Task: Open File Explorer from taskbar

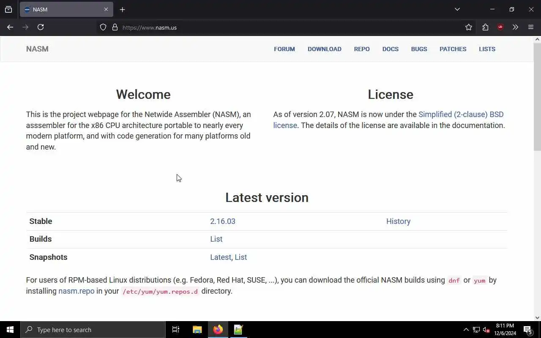Action: (197, 330)
